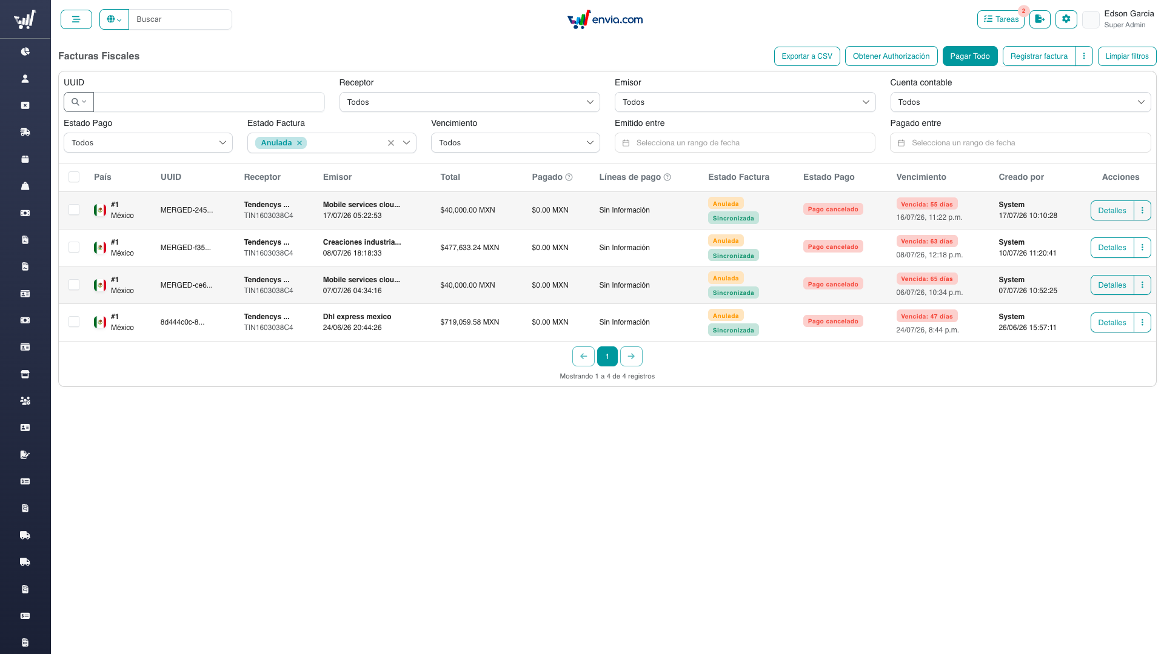
Task: Open the Vencimiento dropdown
Action: click(515, 143)
